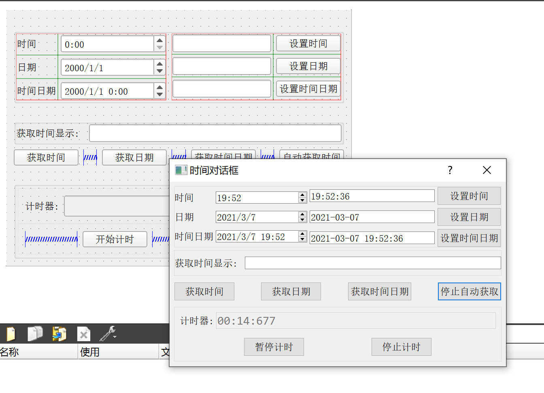Click the text field showing 19:52:36
This screenshot has width=544, height=393.
click(x=372, y=196)
